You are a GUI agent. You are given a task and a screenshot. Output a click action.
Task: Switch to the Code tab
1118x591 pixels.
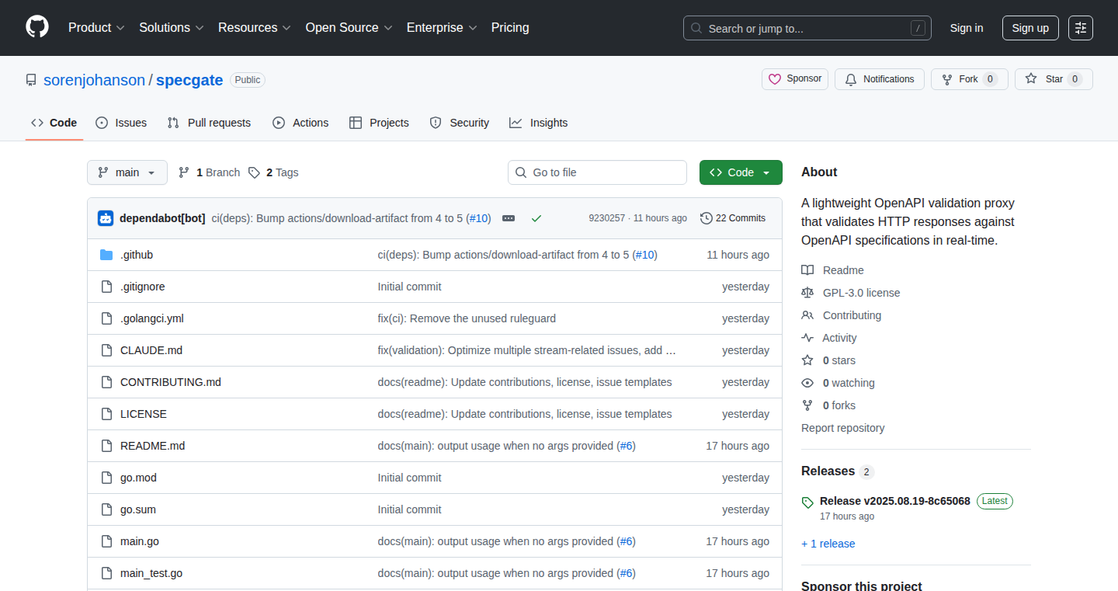pyautogui.click(x=54, y=123)
